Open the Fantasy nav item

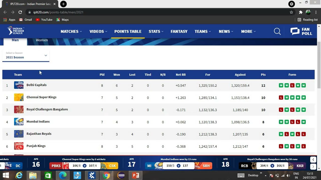click(179, 31)
